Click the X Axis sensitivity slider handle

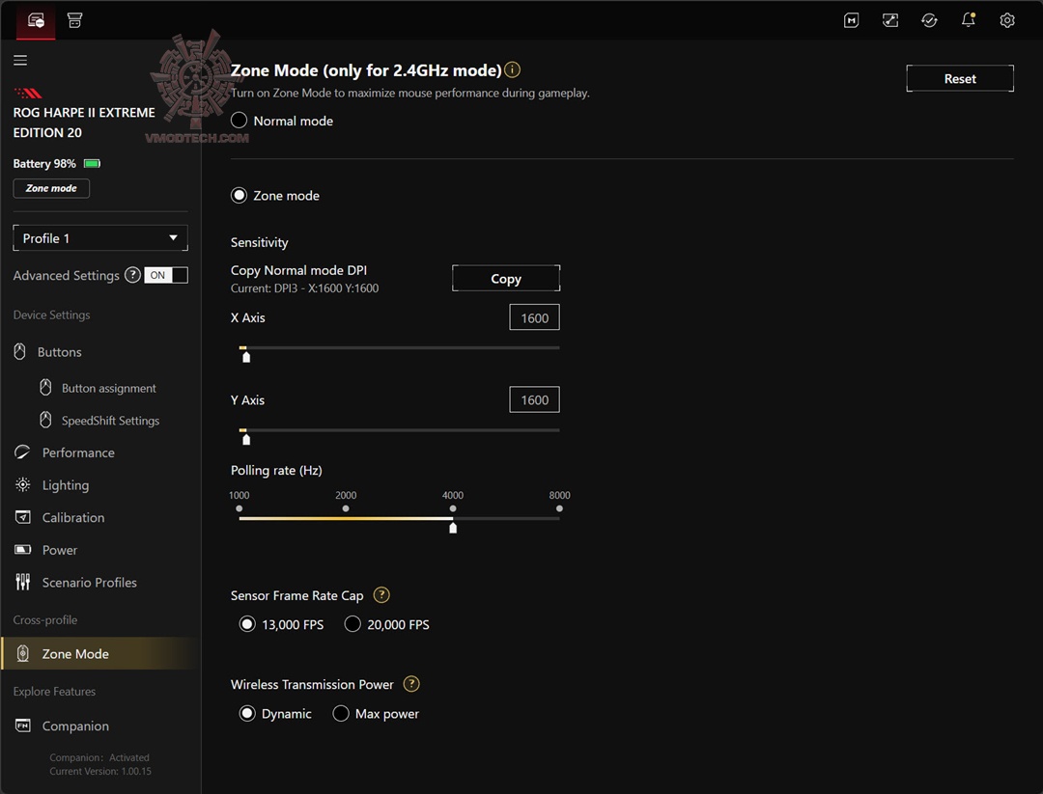[246, 357]
